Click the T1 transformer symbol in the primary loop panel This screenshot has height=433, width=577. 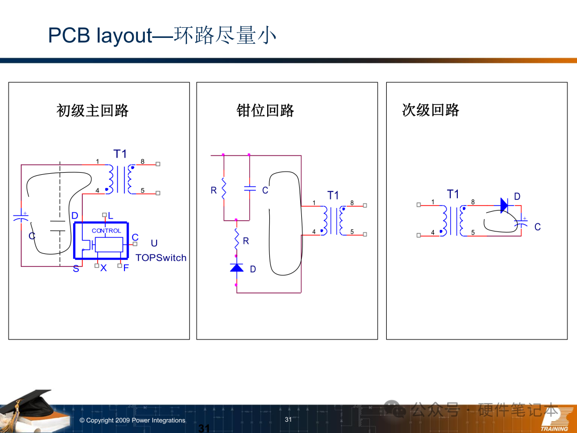[x=120, y=179]
